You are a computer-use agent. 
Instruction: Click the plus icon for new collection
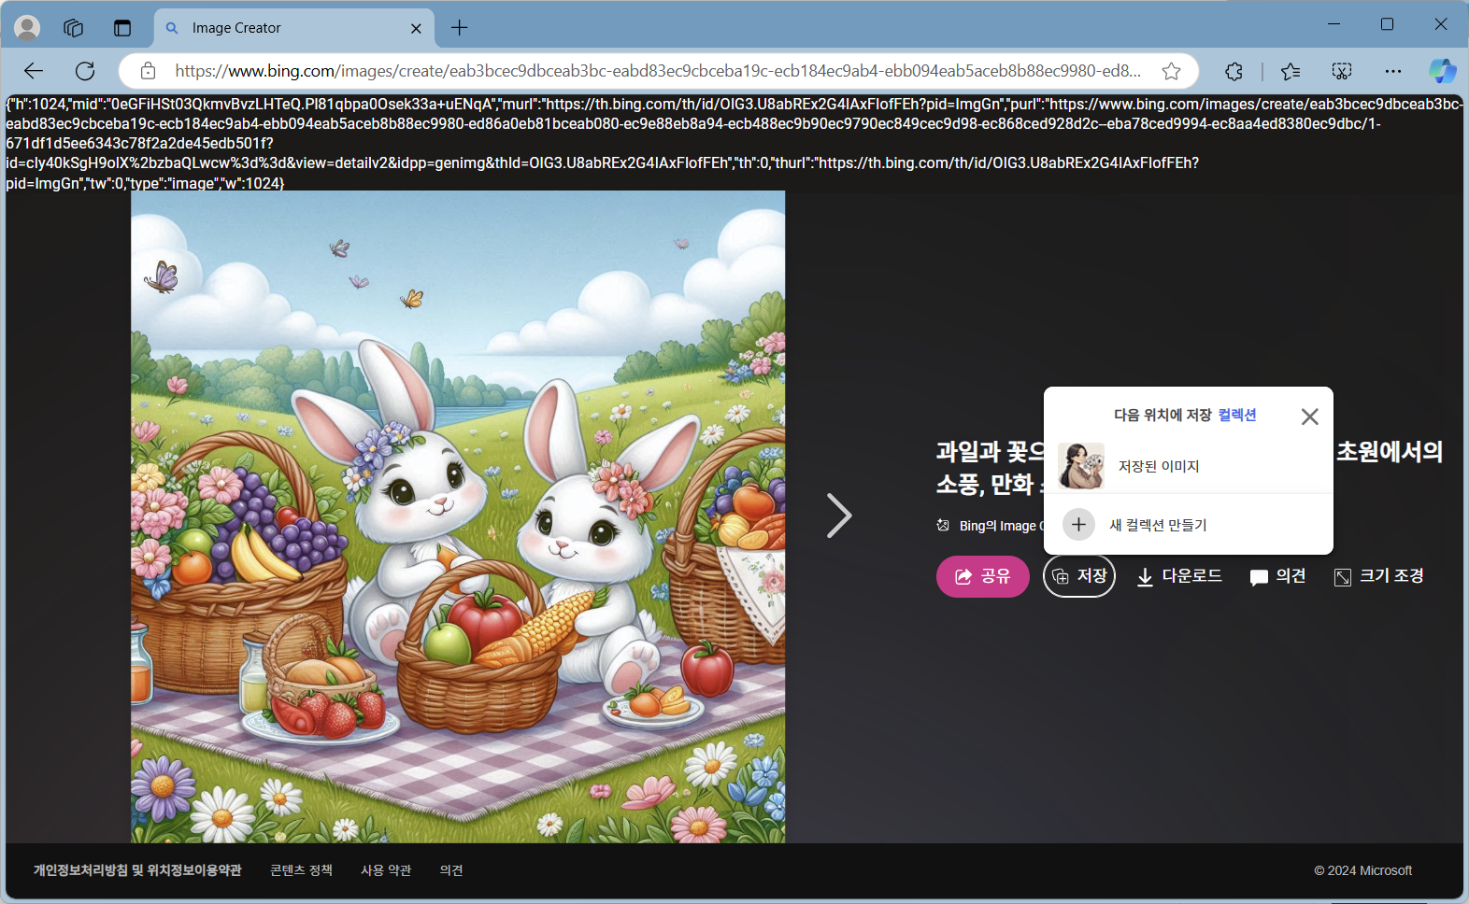coord(1078,525)
